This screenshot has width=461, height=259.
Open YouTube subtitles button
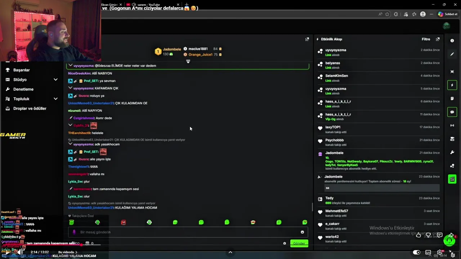428,253
